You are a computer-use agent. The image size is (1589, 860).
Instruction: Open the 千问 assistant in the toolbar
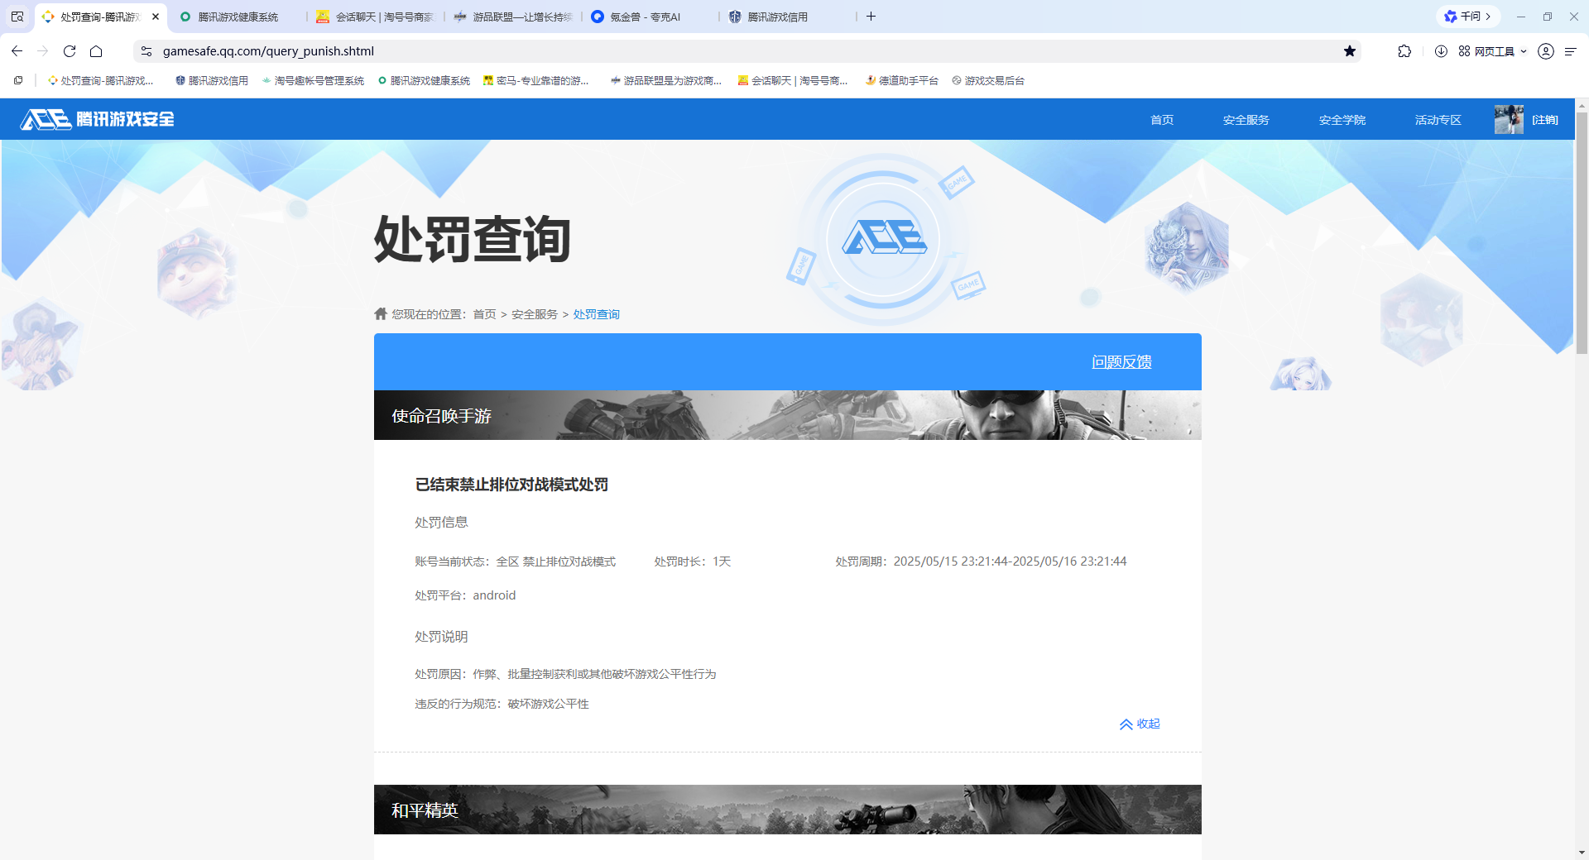point(1463,16)
